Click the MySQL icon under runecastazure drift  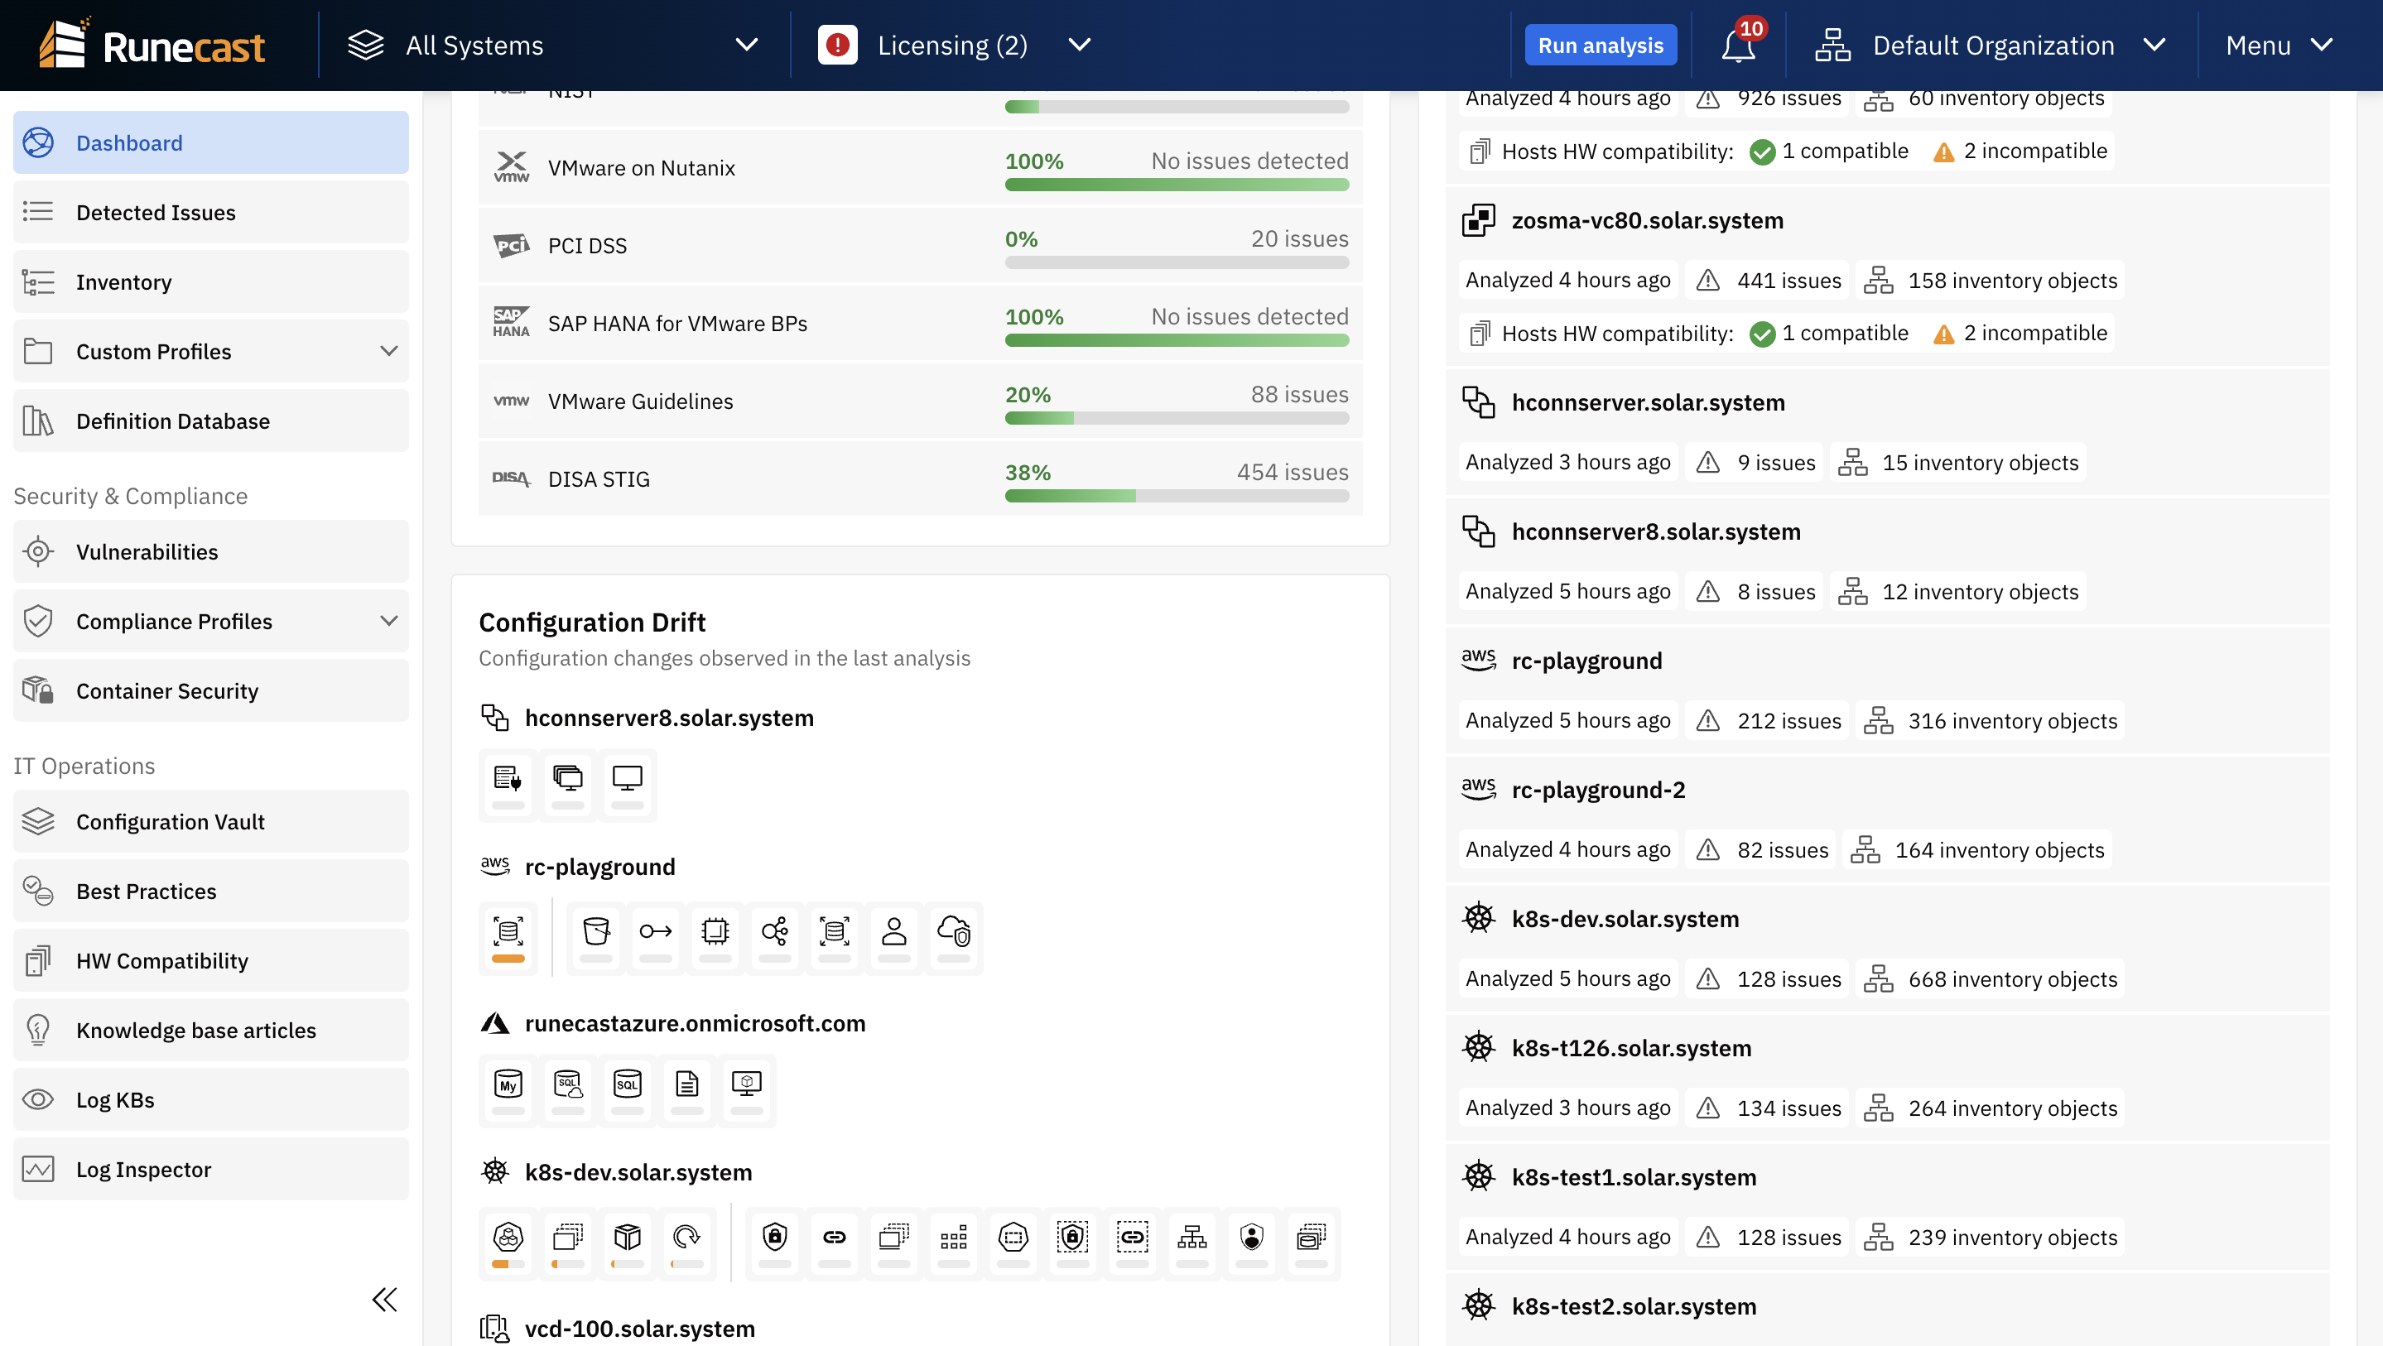(508, 1084)
